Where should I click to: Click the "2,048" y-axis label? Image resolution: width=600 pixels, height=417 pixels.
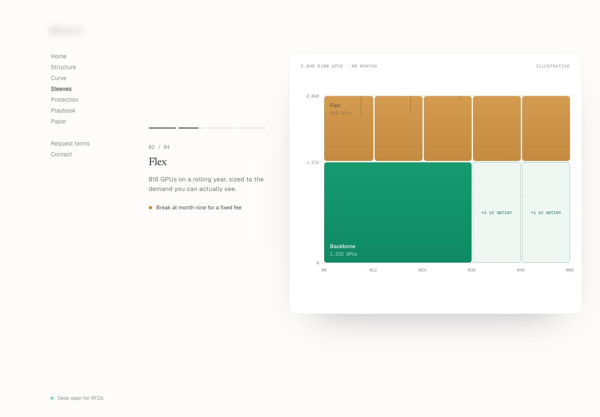click(x=313, y=96)
